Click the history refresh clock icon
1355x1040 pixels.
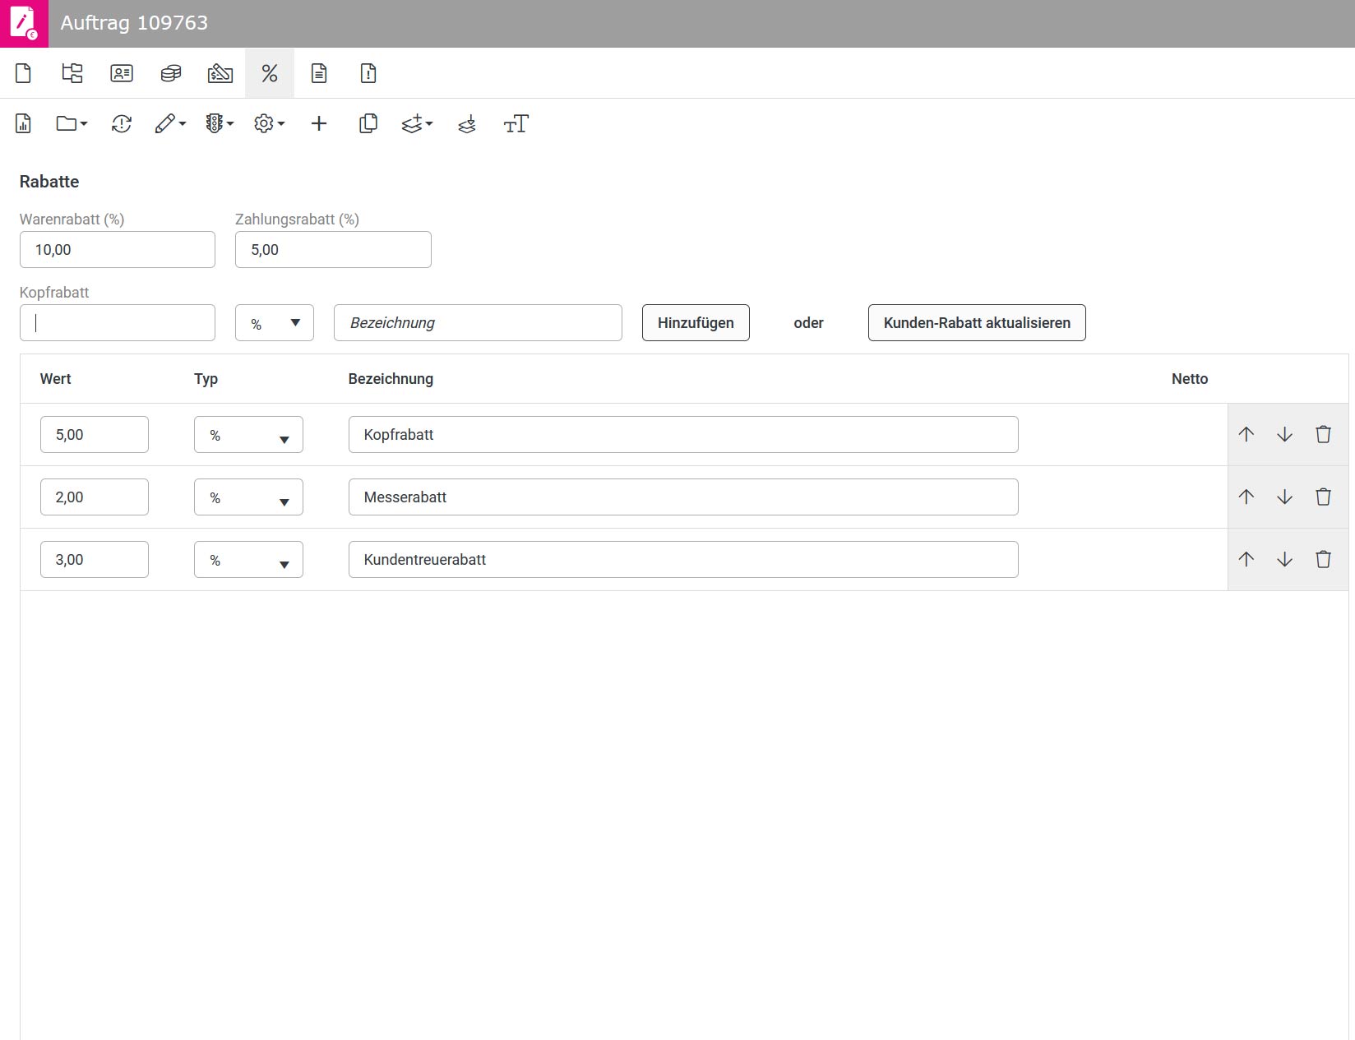(x=122, y=124)
